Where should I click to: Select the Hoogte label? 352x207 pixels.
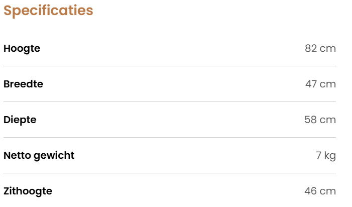point(22,49)
